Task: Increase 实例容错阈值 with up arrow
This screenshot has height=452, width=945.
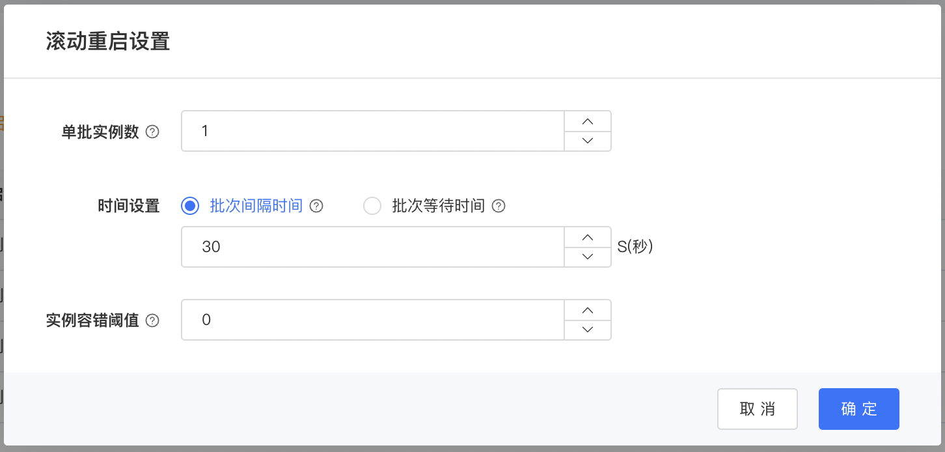Action: click(588, 310)
